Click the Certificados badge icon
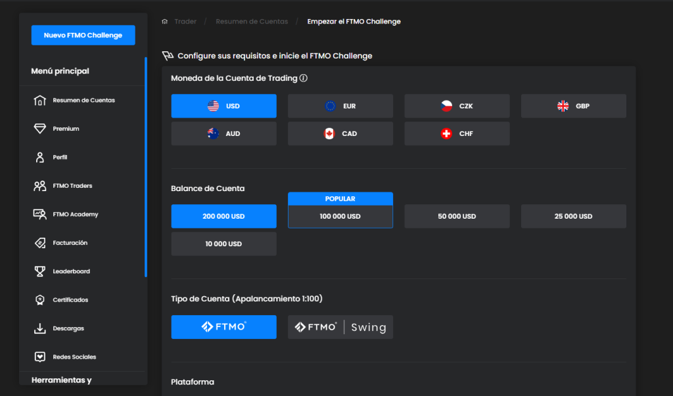This screenshot has height=396, width=673. coord(40,300)
